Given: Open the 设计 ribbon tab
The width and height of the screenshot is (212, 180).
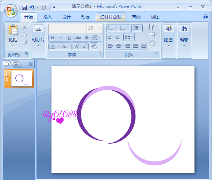Looking at the screenshot, I should (66, 17).
